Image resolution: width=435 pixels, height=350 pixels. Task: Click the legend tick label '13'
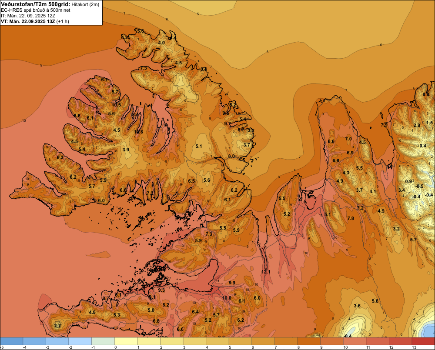click(414, 347)
